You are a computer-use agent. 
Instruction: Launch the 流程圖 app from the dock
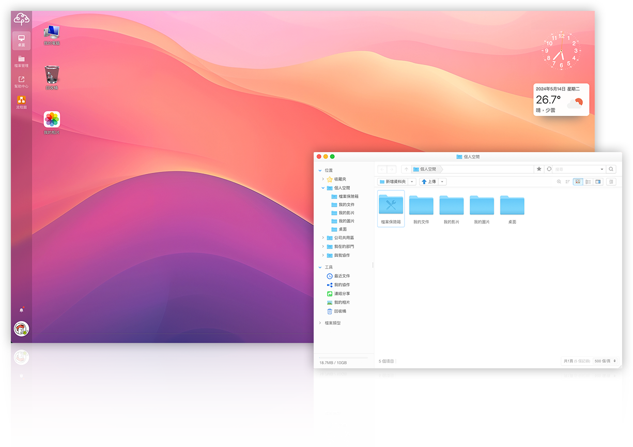21,102
